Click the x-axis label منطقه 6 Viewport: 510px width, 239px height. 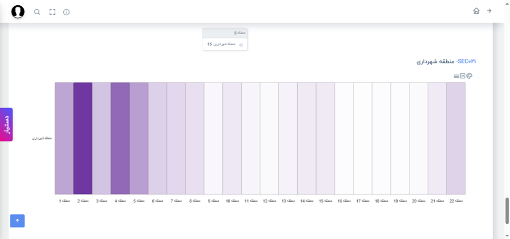(x=158, y=201)
